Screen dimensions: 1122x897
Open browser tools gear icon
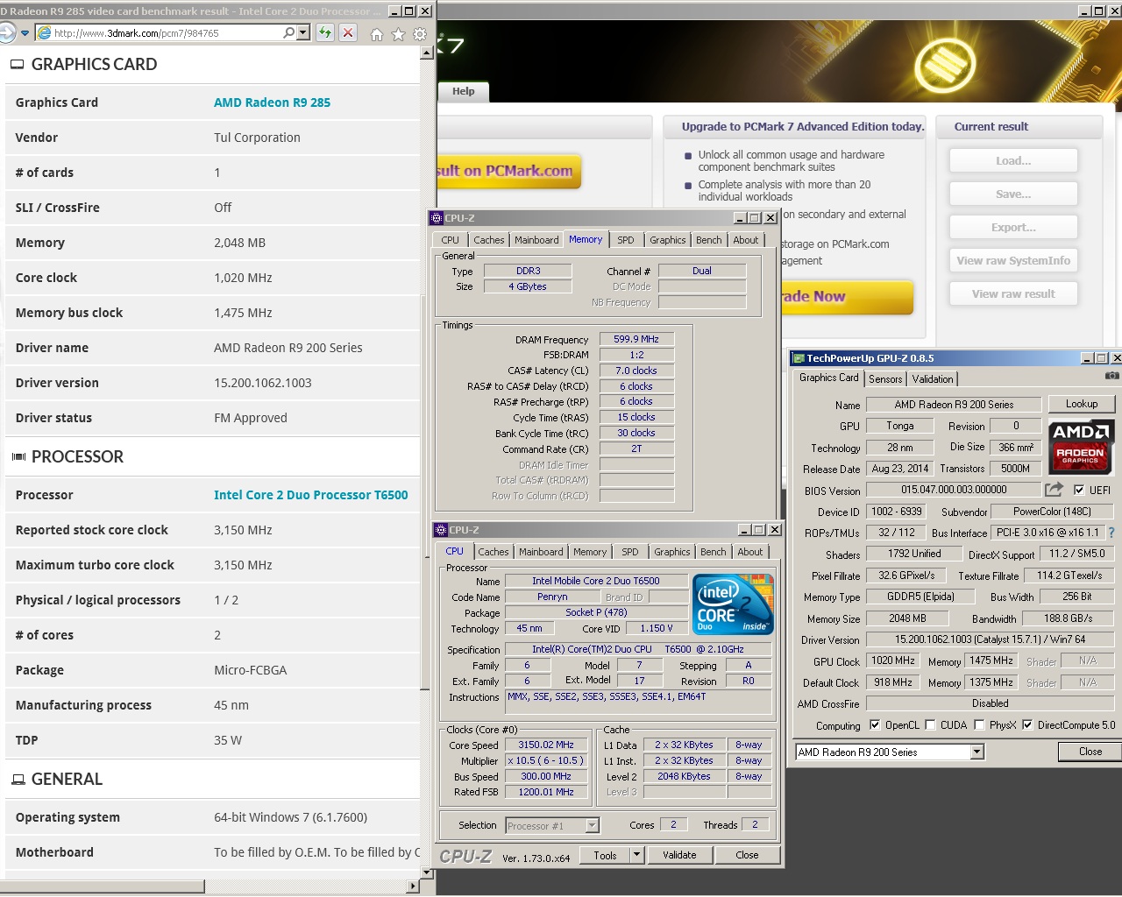tap(420, 34)
